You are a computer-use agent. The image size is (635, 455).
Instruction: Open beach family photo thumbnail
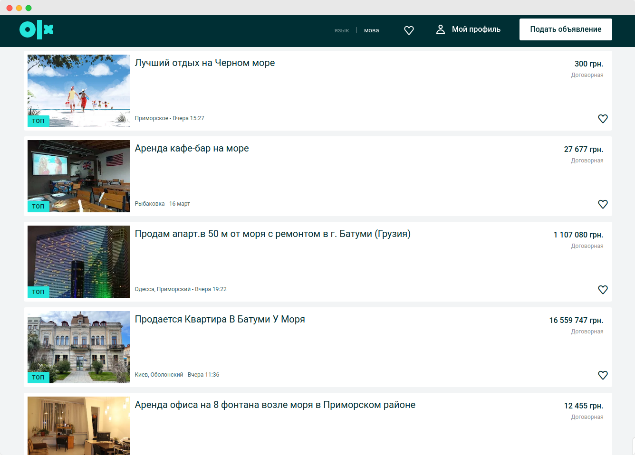click(x=79, y=91)
